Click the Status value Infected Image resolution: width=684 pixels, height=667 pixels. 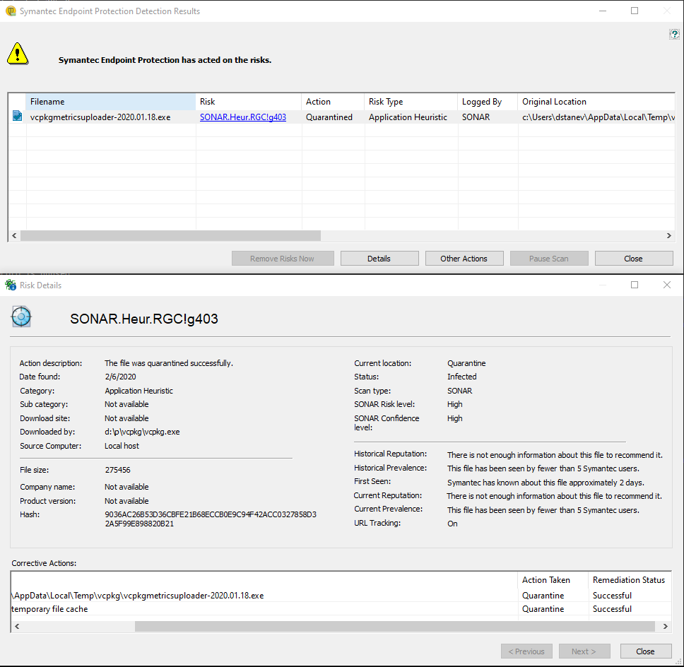point(461,377)
